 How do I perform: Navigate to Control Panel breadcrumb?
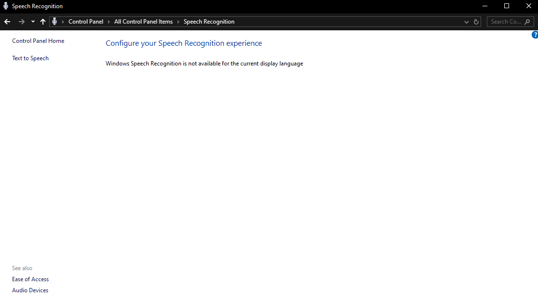pyautogui.click(x=86, y=22)
